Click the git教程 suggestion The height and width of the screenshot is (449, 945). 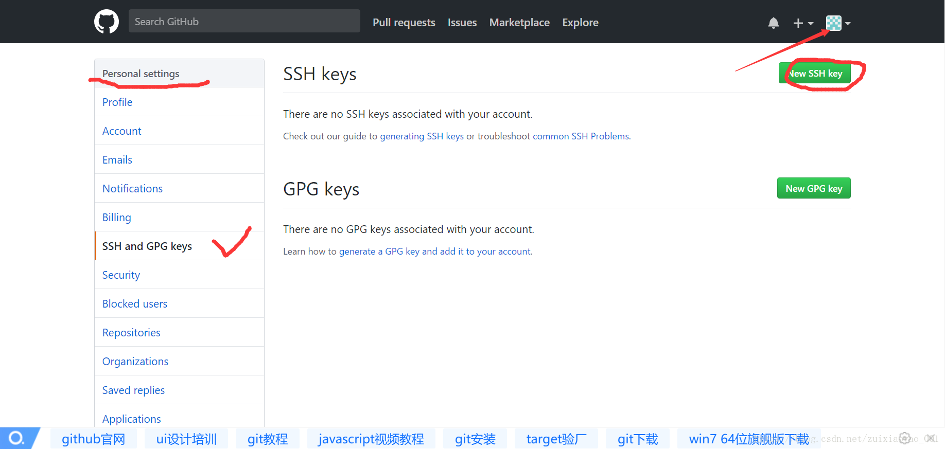(268, 439)
